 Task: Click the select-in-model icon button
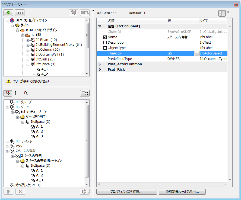(x=74, y=13)
